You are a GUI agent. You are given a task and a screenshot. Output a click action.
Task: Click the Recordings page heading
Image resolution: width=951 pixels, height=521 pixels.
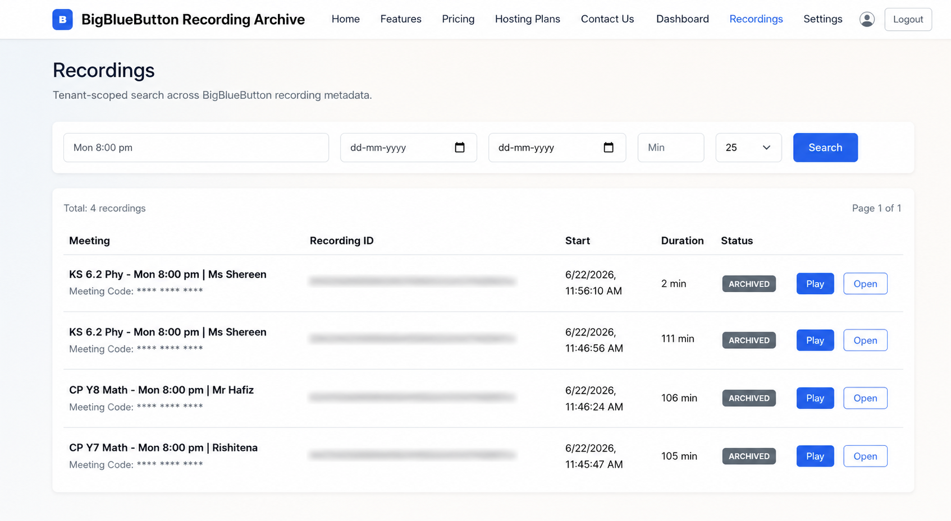[103, 71]
